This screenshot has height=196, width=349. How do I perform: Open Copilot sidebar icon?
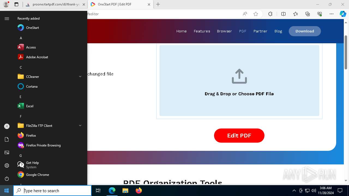point(343,14)
